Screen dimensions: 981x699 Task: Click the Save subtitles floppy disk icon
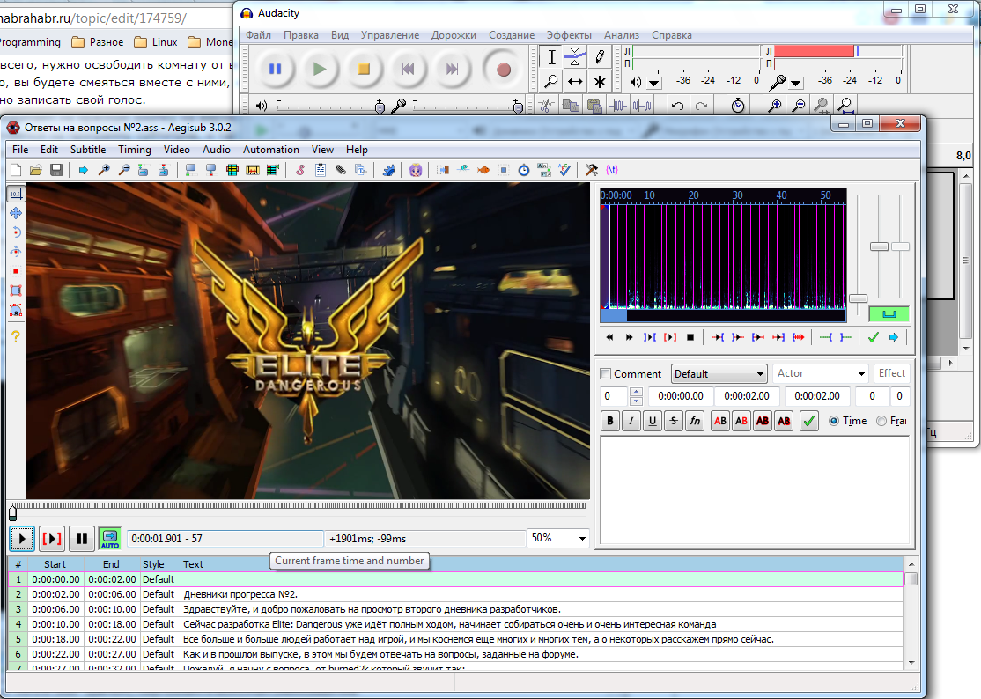pyautogui.click(x=55, y=170)
